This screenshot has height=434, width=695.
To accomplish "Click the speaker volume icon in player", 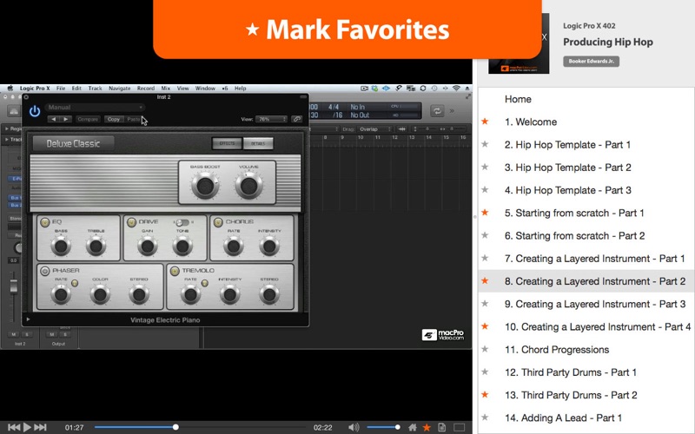I will point(354,427).
